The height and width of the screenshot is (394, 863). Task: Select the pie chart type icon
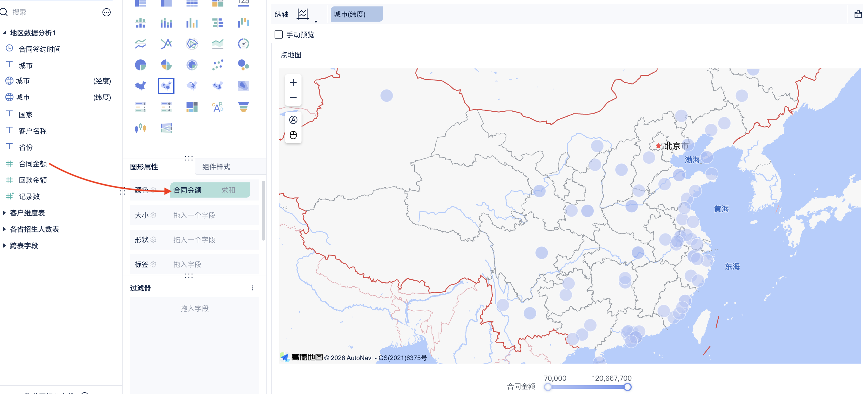pos(141,65)
